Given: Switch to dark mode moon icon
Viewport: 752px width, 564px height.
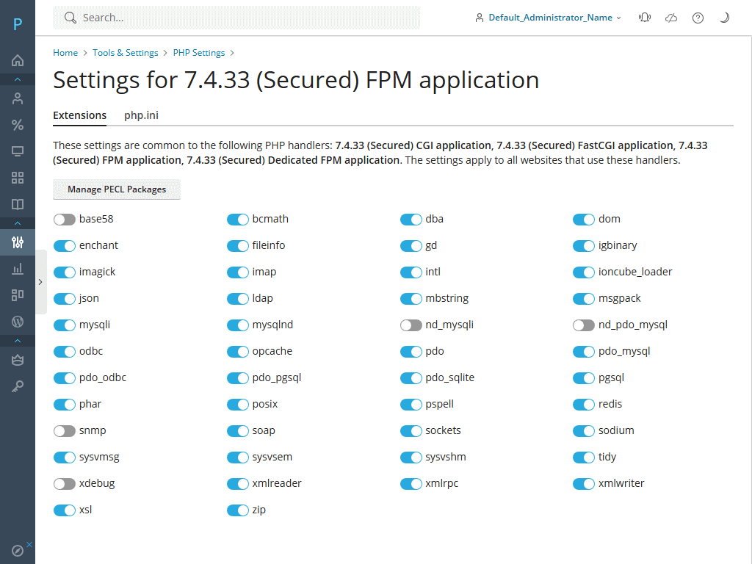Looking at the screenshot, I should (724, 18).
